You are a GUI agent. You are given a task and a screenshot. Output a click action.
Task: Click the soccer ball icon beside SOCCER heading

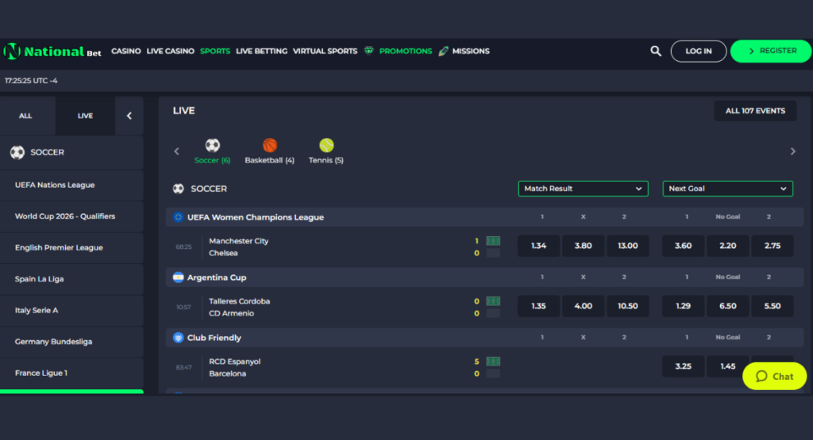point(179,189)
